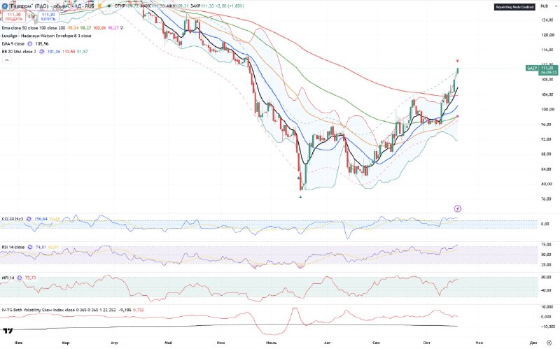Click the Апр month on time axis
The image size is (560, 349).
pos(114,343)
